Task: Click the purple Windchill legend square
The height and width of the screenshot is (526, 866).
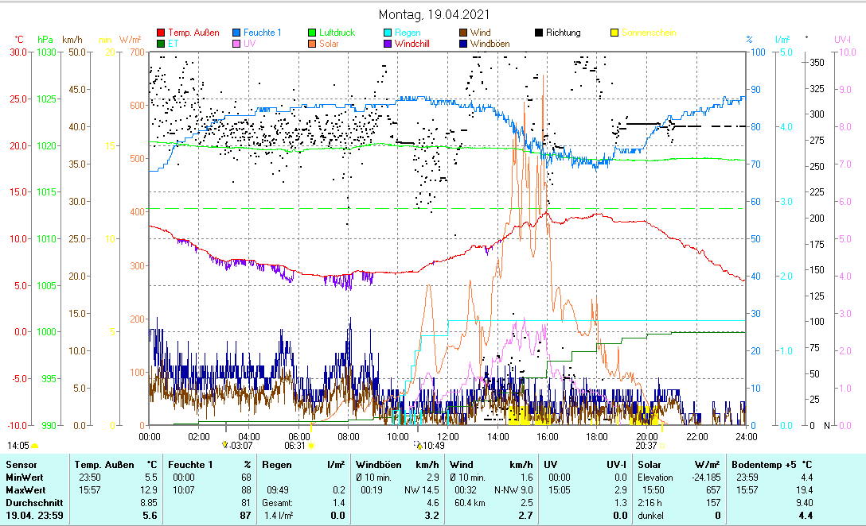Action: point(388,44)
